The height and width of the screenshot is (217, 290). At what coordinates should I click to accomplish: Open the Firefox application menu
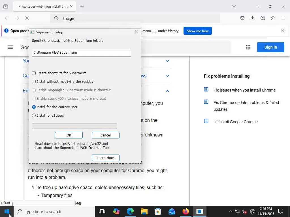(x=283, y=18)
